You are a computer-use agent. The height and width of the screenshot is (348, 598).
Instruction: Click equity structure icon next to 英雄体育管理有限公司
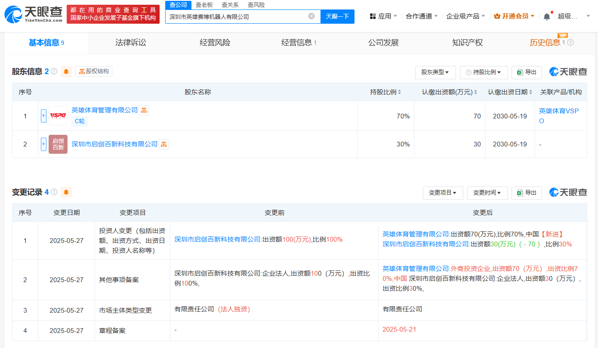tap(144, 110)
